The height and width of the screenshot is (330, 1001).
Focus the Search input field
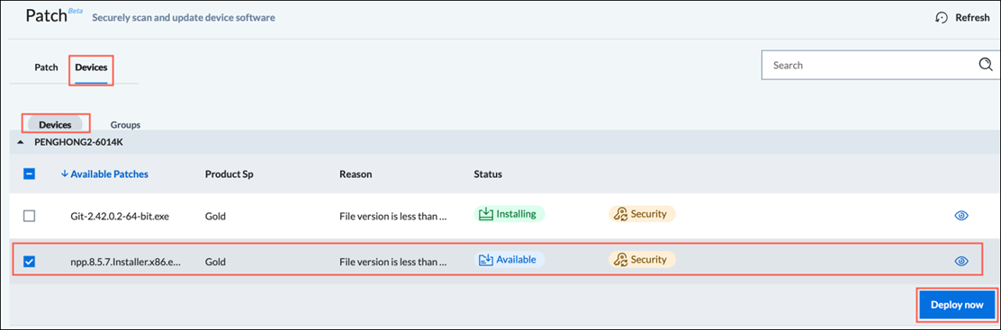(871, 65)
